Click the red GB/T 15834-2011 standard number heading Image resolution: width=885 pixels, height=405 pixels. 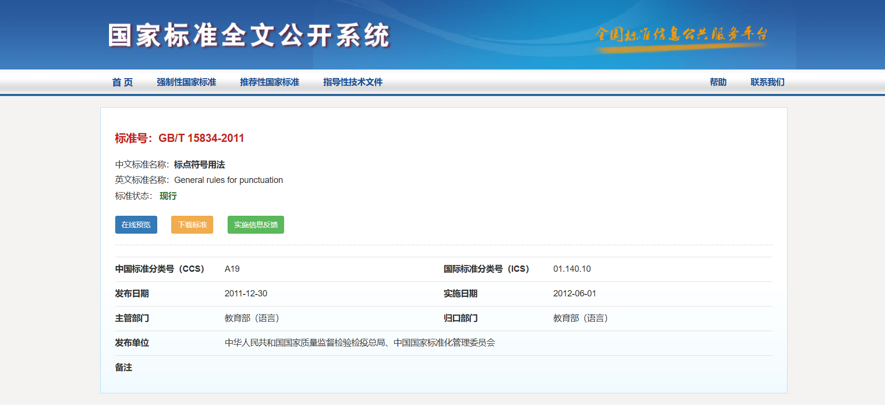tap(201, 139)
